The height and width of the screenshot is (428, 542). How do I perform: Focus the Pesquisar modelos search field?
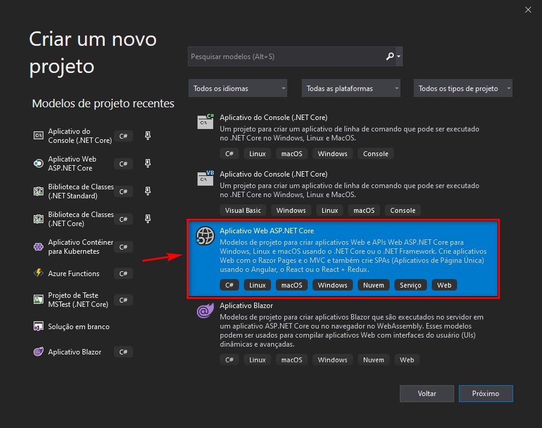286,57
